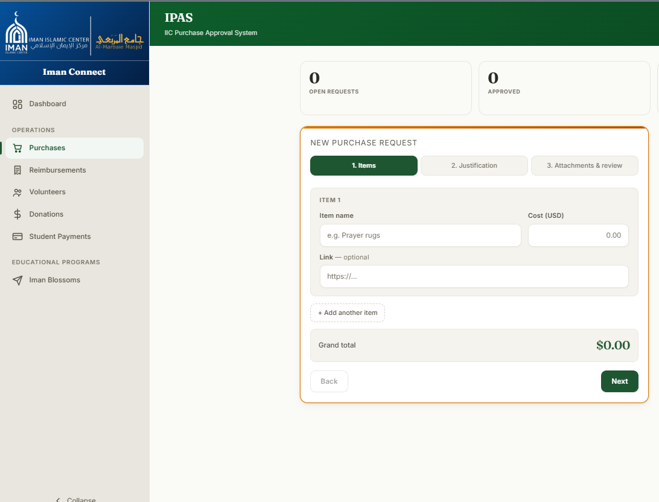Click the Student Payments card icon
The image size is (659, 502).
pyautogui.click(x=18, y=237)
